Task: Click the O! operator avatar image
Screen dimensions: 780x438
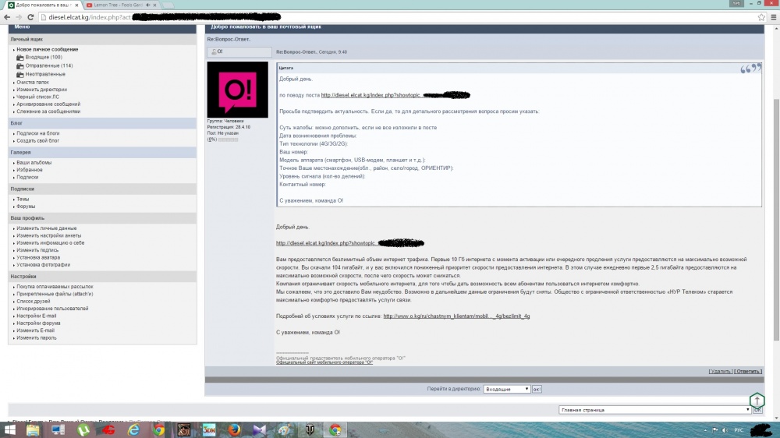Action: 237,90
